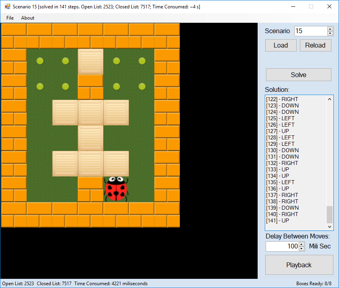Screen dimensions: 339x288
Task: Start the solution Playback
Action: (x=299, y=265)
